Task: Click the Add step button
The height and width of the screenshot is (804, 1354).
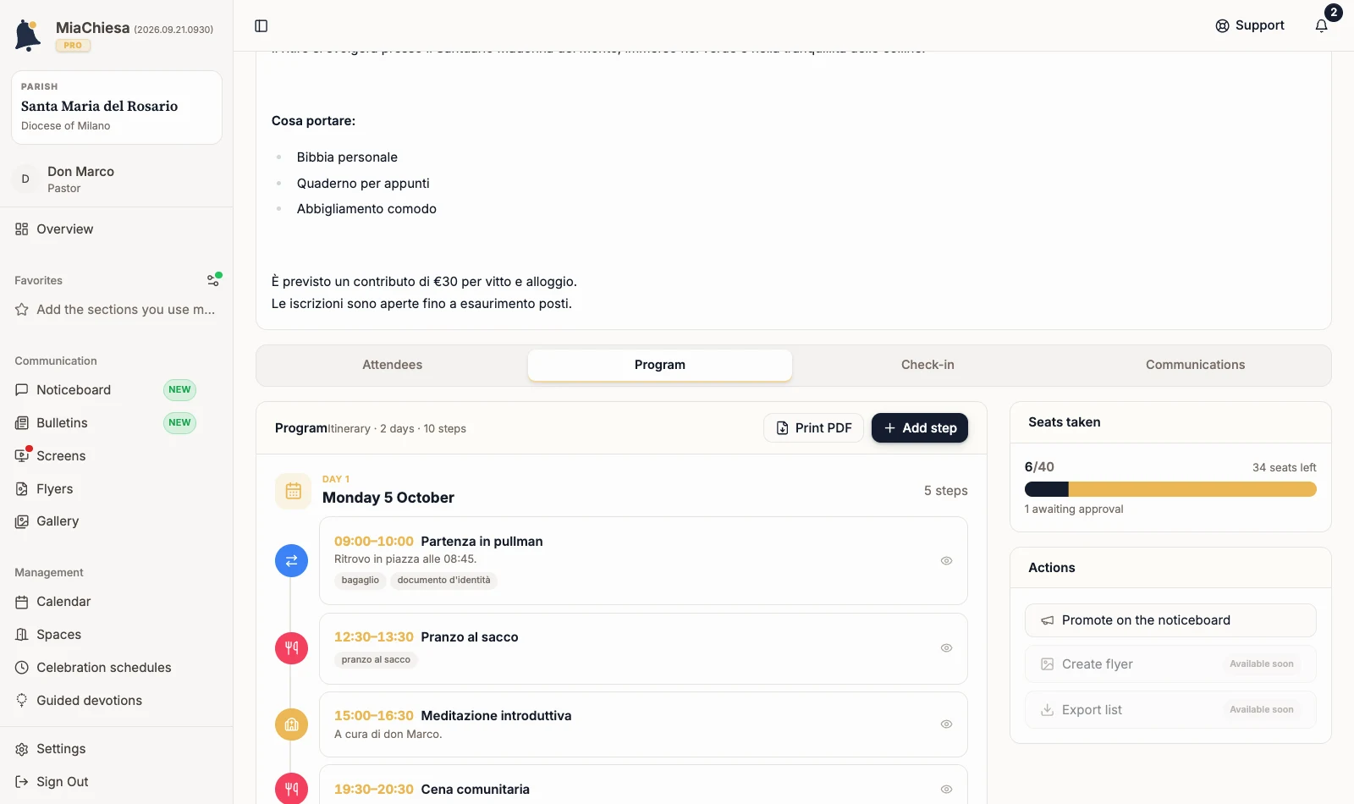Action: click(x=920, y=428)
